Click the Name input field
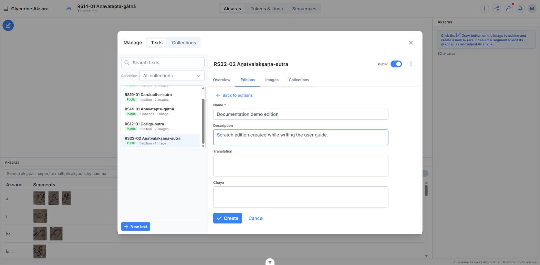This screenshot has width=540, height=265. (x=301, y=114)
